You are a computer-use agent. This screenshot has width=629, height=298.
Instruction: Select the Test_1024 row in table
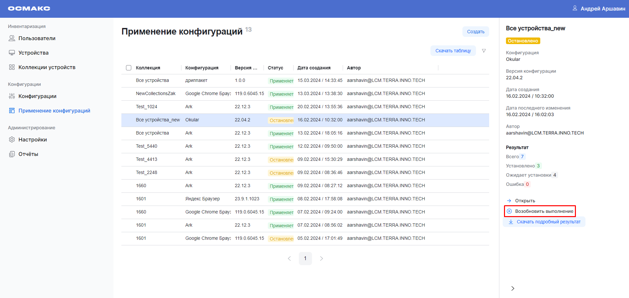(146, 107)
